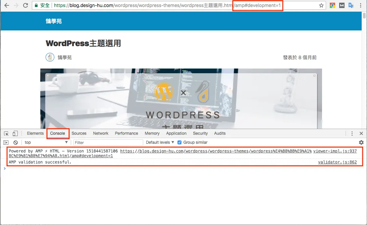Open console settings gear

tap(361, 142)
